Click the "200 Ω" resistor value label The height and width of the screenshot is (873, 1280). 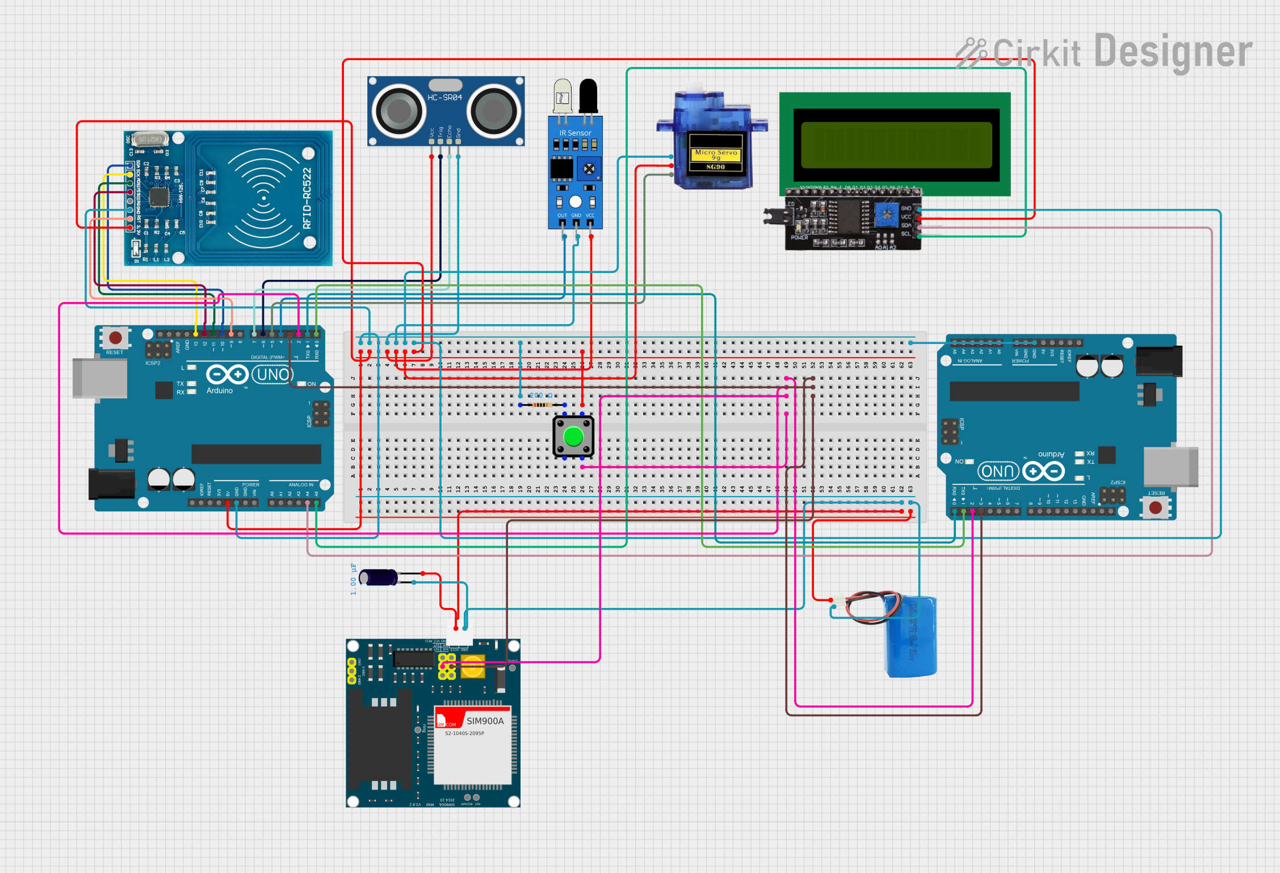coord(540,395)
